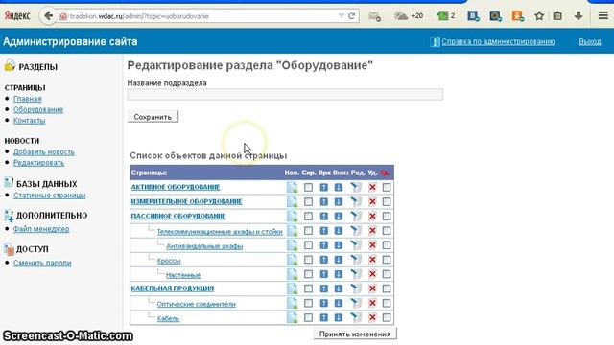The width and height of the screenshot is (614, 345).
Task: Move АКТИВНОЕ ОБОРУДОВАНИЕ row up
Action: pos(324,188)
